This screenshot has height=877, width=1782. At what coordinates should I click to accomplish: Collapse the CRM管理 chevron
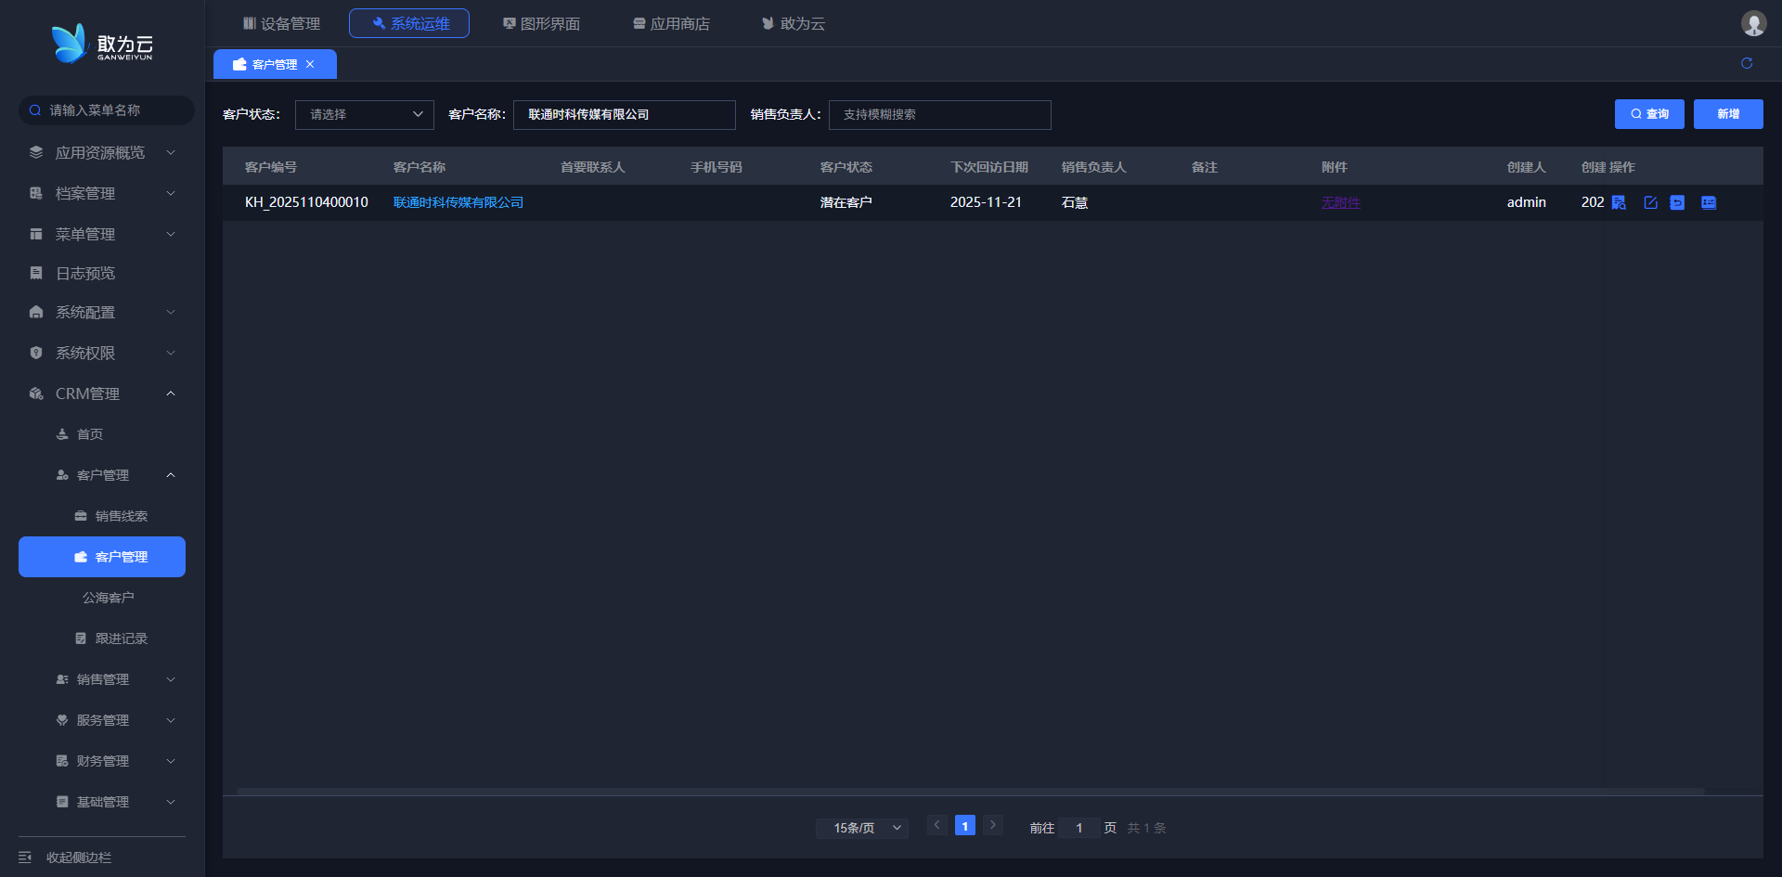[x=171, y=393]
